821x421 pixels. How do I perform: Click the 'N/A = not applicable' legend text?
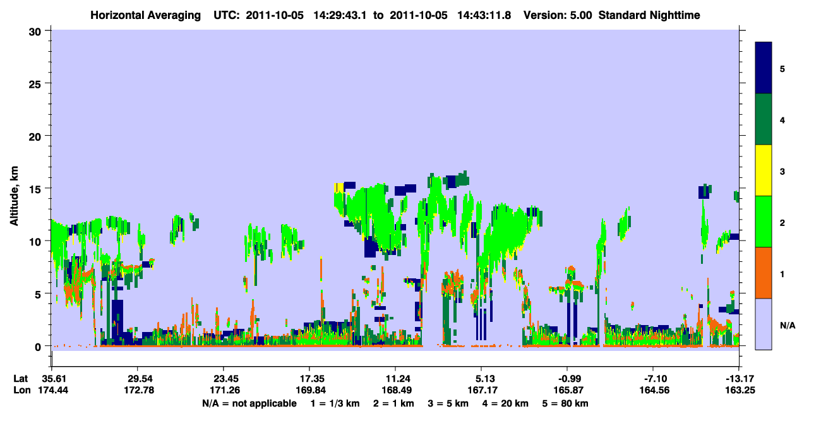click(249, 403)
